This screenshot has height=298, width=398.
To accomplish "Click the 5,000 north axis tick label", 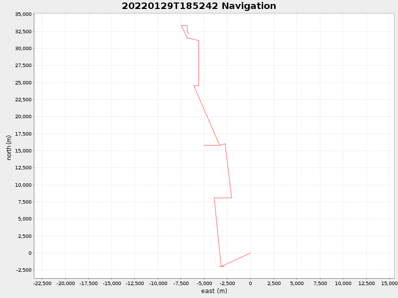I will click(24, 219).
